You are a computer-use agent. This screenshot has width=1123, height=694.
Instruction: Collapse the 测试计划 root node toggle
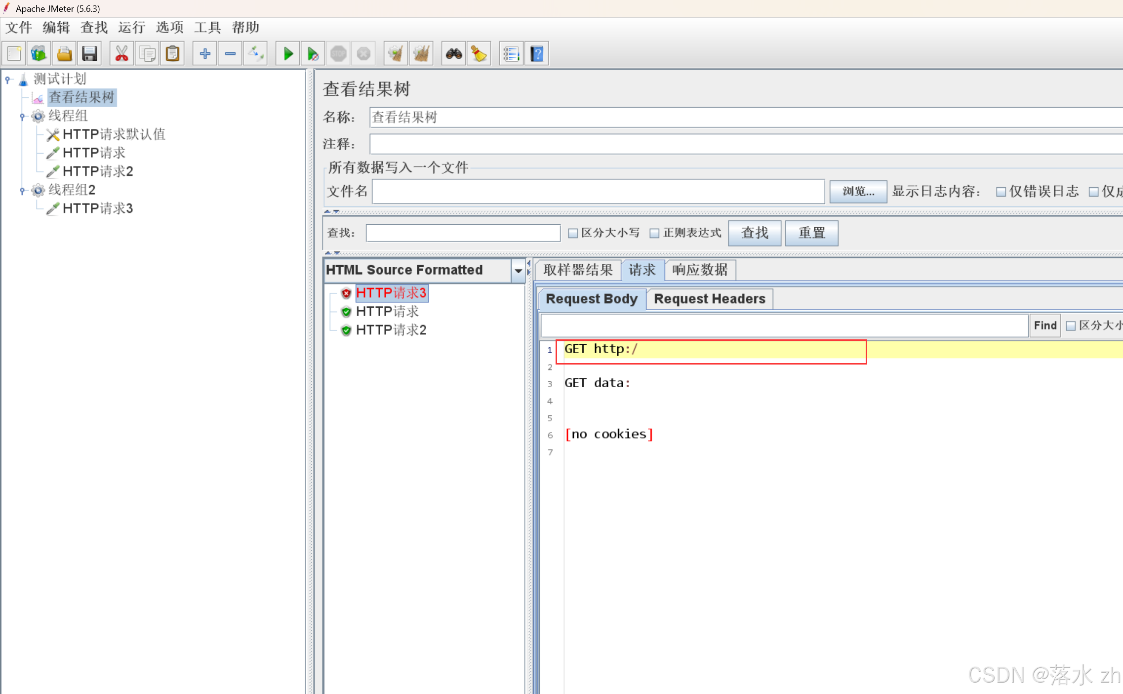click(8, 79)
